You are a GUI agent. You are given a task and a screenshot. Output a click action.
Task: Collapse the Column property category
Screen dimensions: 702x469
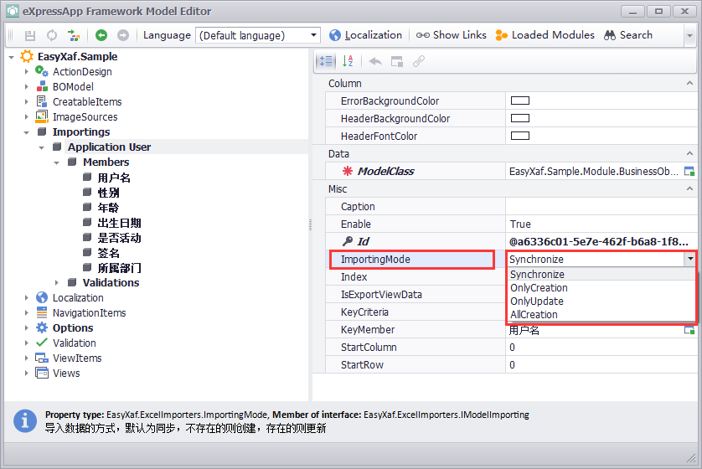pos(689,84)
